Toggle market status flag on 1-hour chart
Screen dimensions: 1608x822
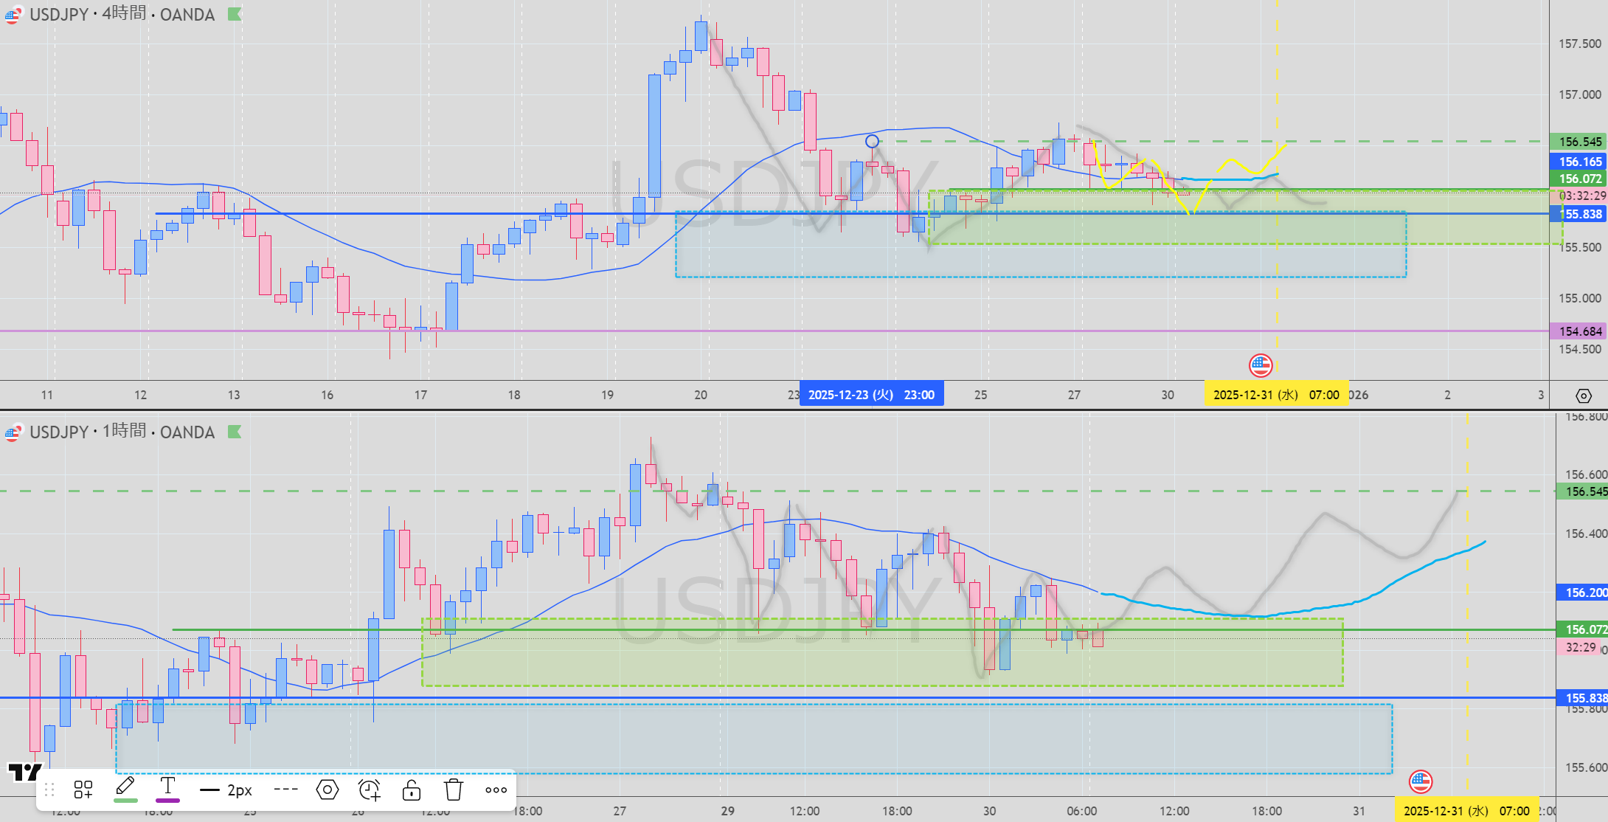235,432
